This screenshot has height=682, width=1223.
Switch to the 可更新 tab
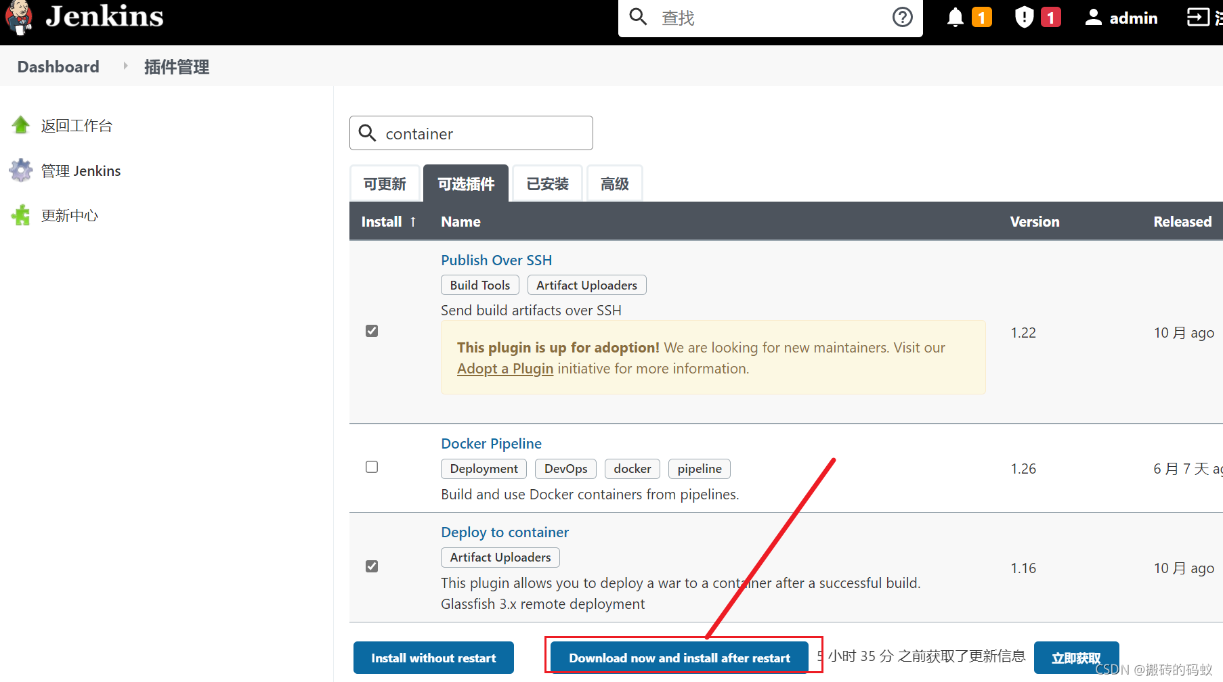pos(385,183)
